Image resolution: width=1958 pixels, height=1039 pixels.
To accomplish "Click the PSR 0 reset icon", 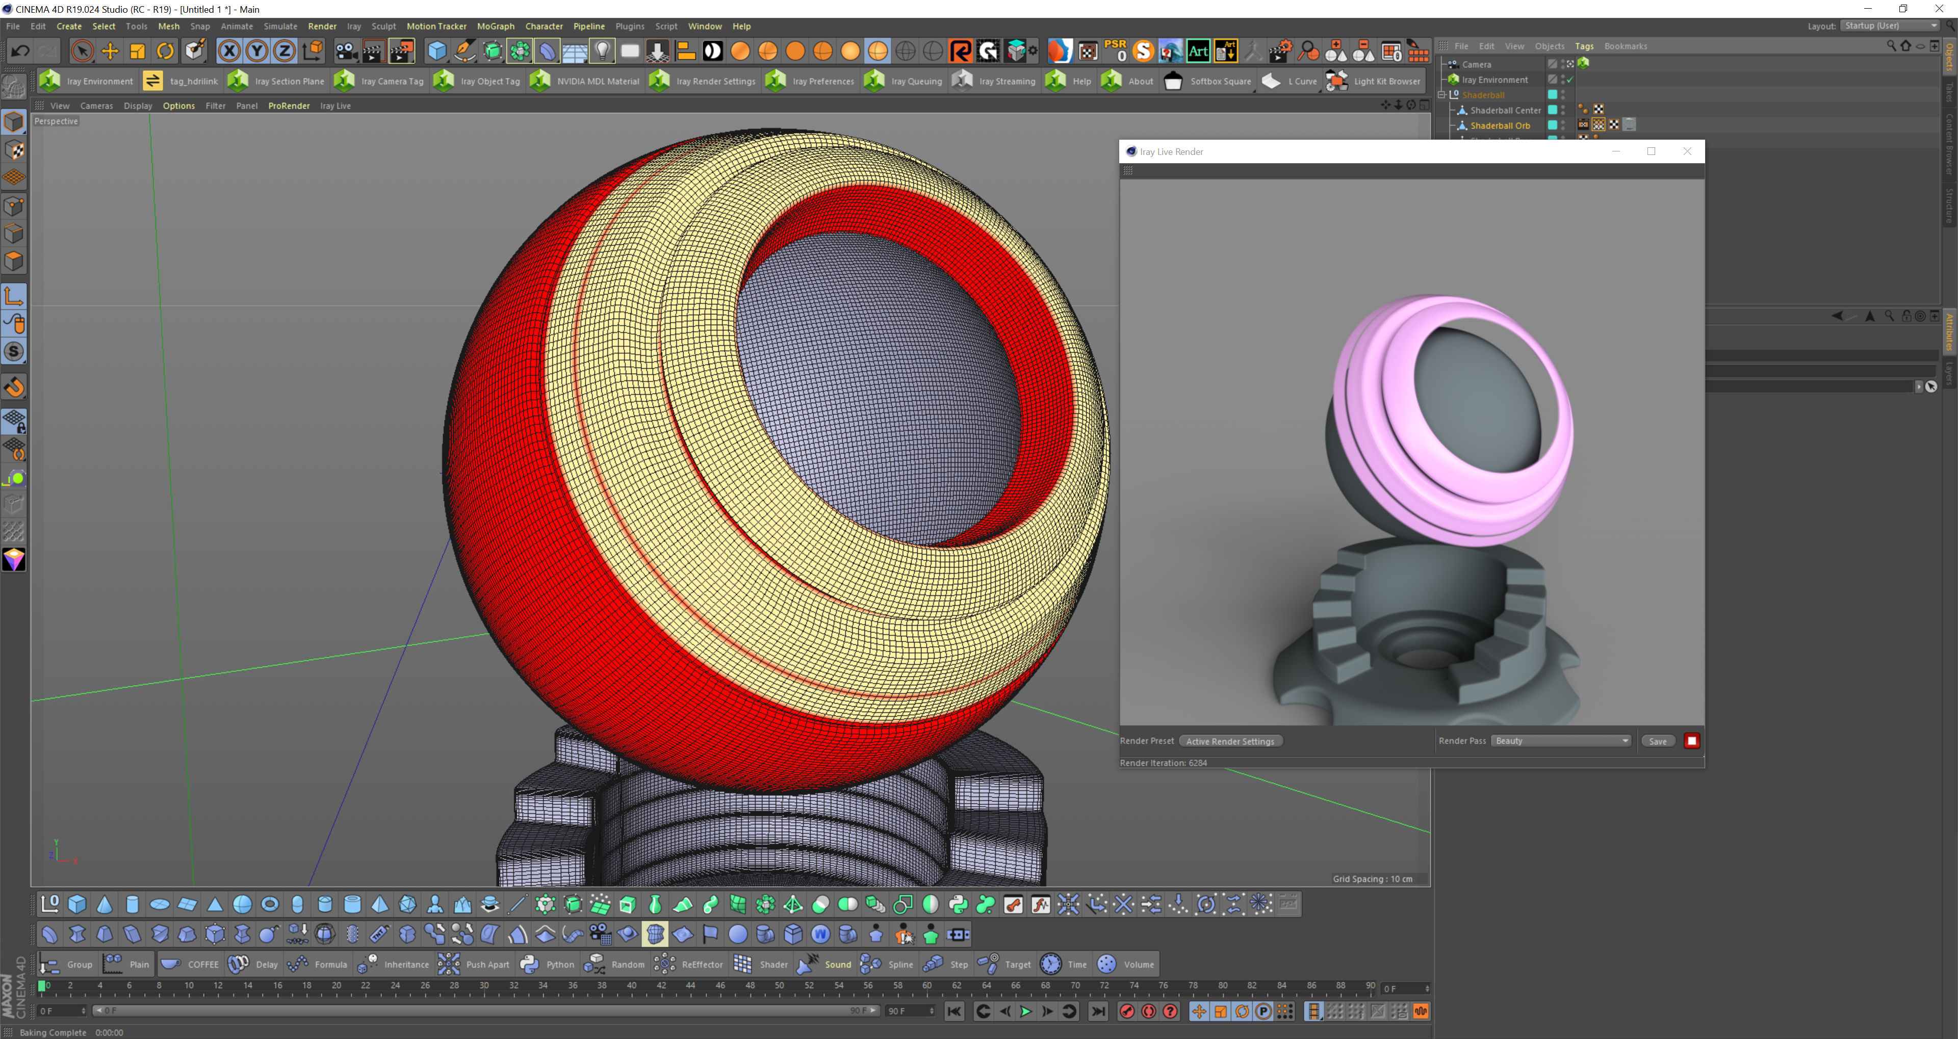I will pyautogui.click(x=1116, y=51).
